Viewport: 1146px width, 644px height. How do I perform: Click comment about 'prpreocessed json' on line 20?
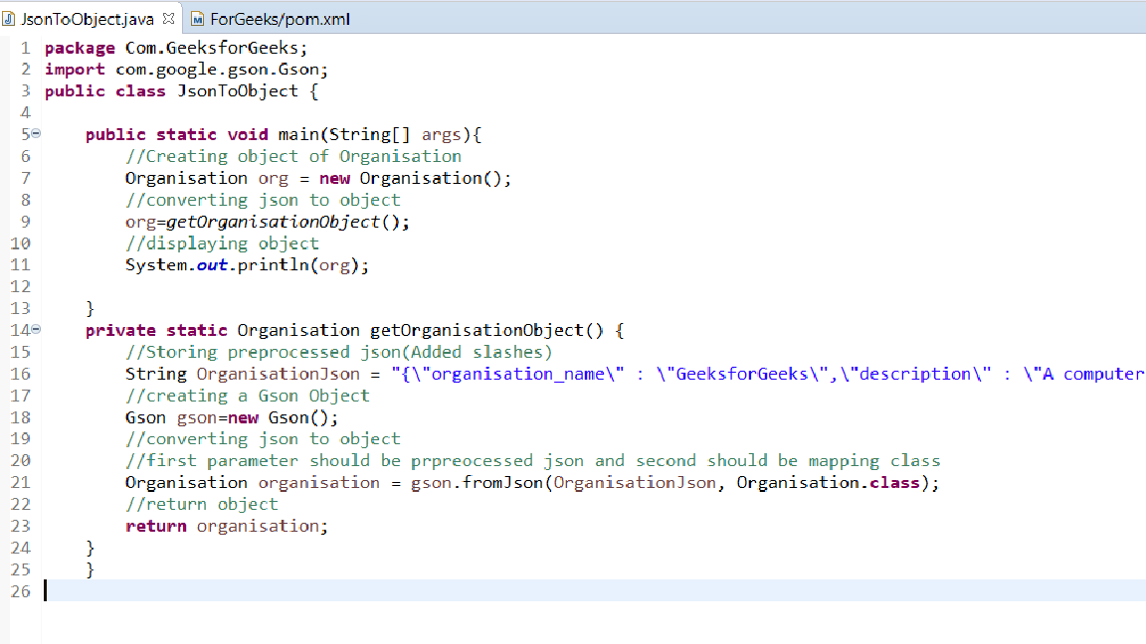(x=533, y=461)
